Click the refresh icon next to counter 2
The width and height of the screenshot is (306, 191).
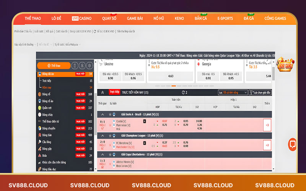coord(183,92)
